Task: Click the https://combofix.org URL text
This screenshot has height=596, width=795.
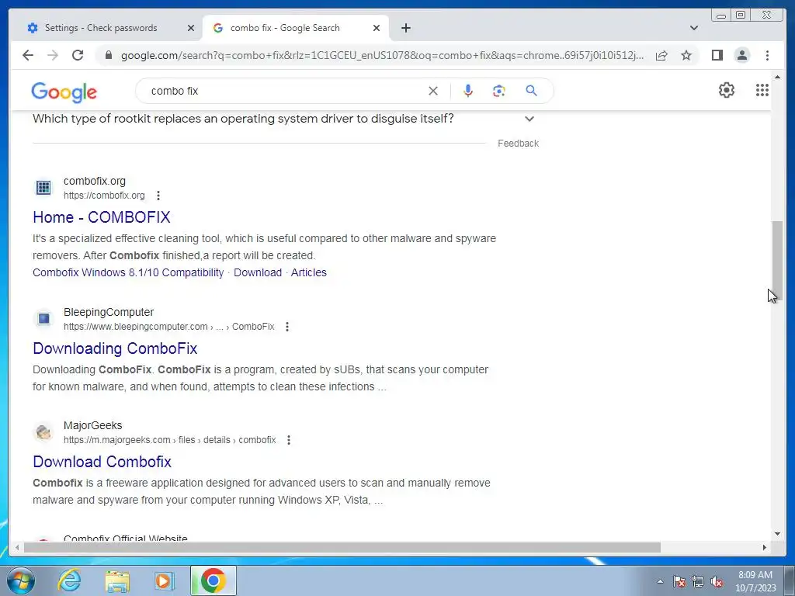Action: point(104,196)
